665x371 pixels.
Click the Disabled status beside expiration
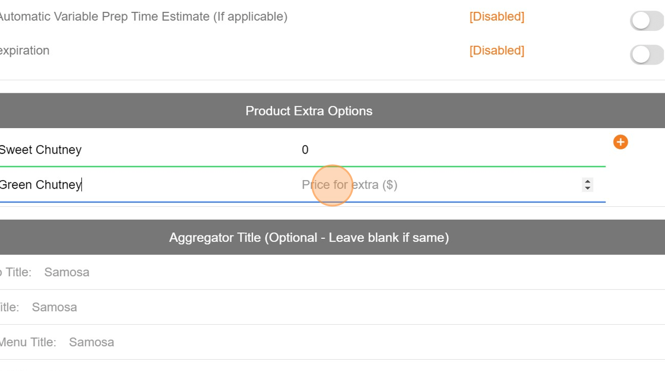[496, 50]
